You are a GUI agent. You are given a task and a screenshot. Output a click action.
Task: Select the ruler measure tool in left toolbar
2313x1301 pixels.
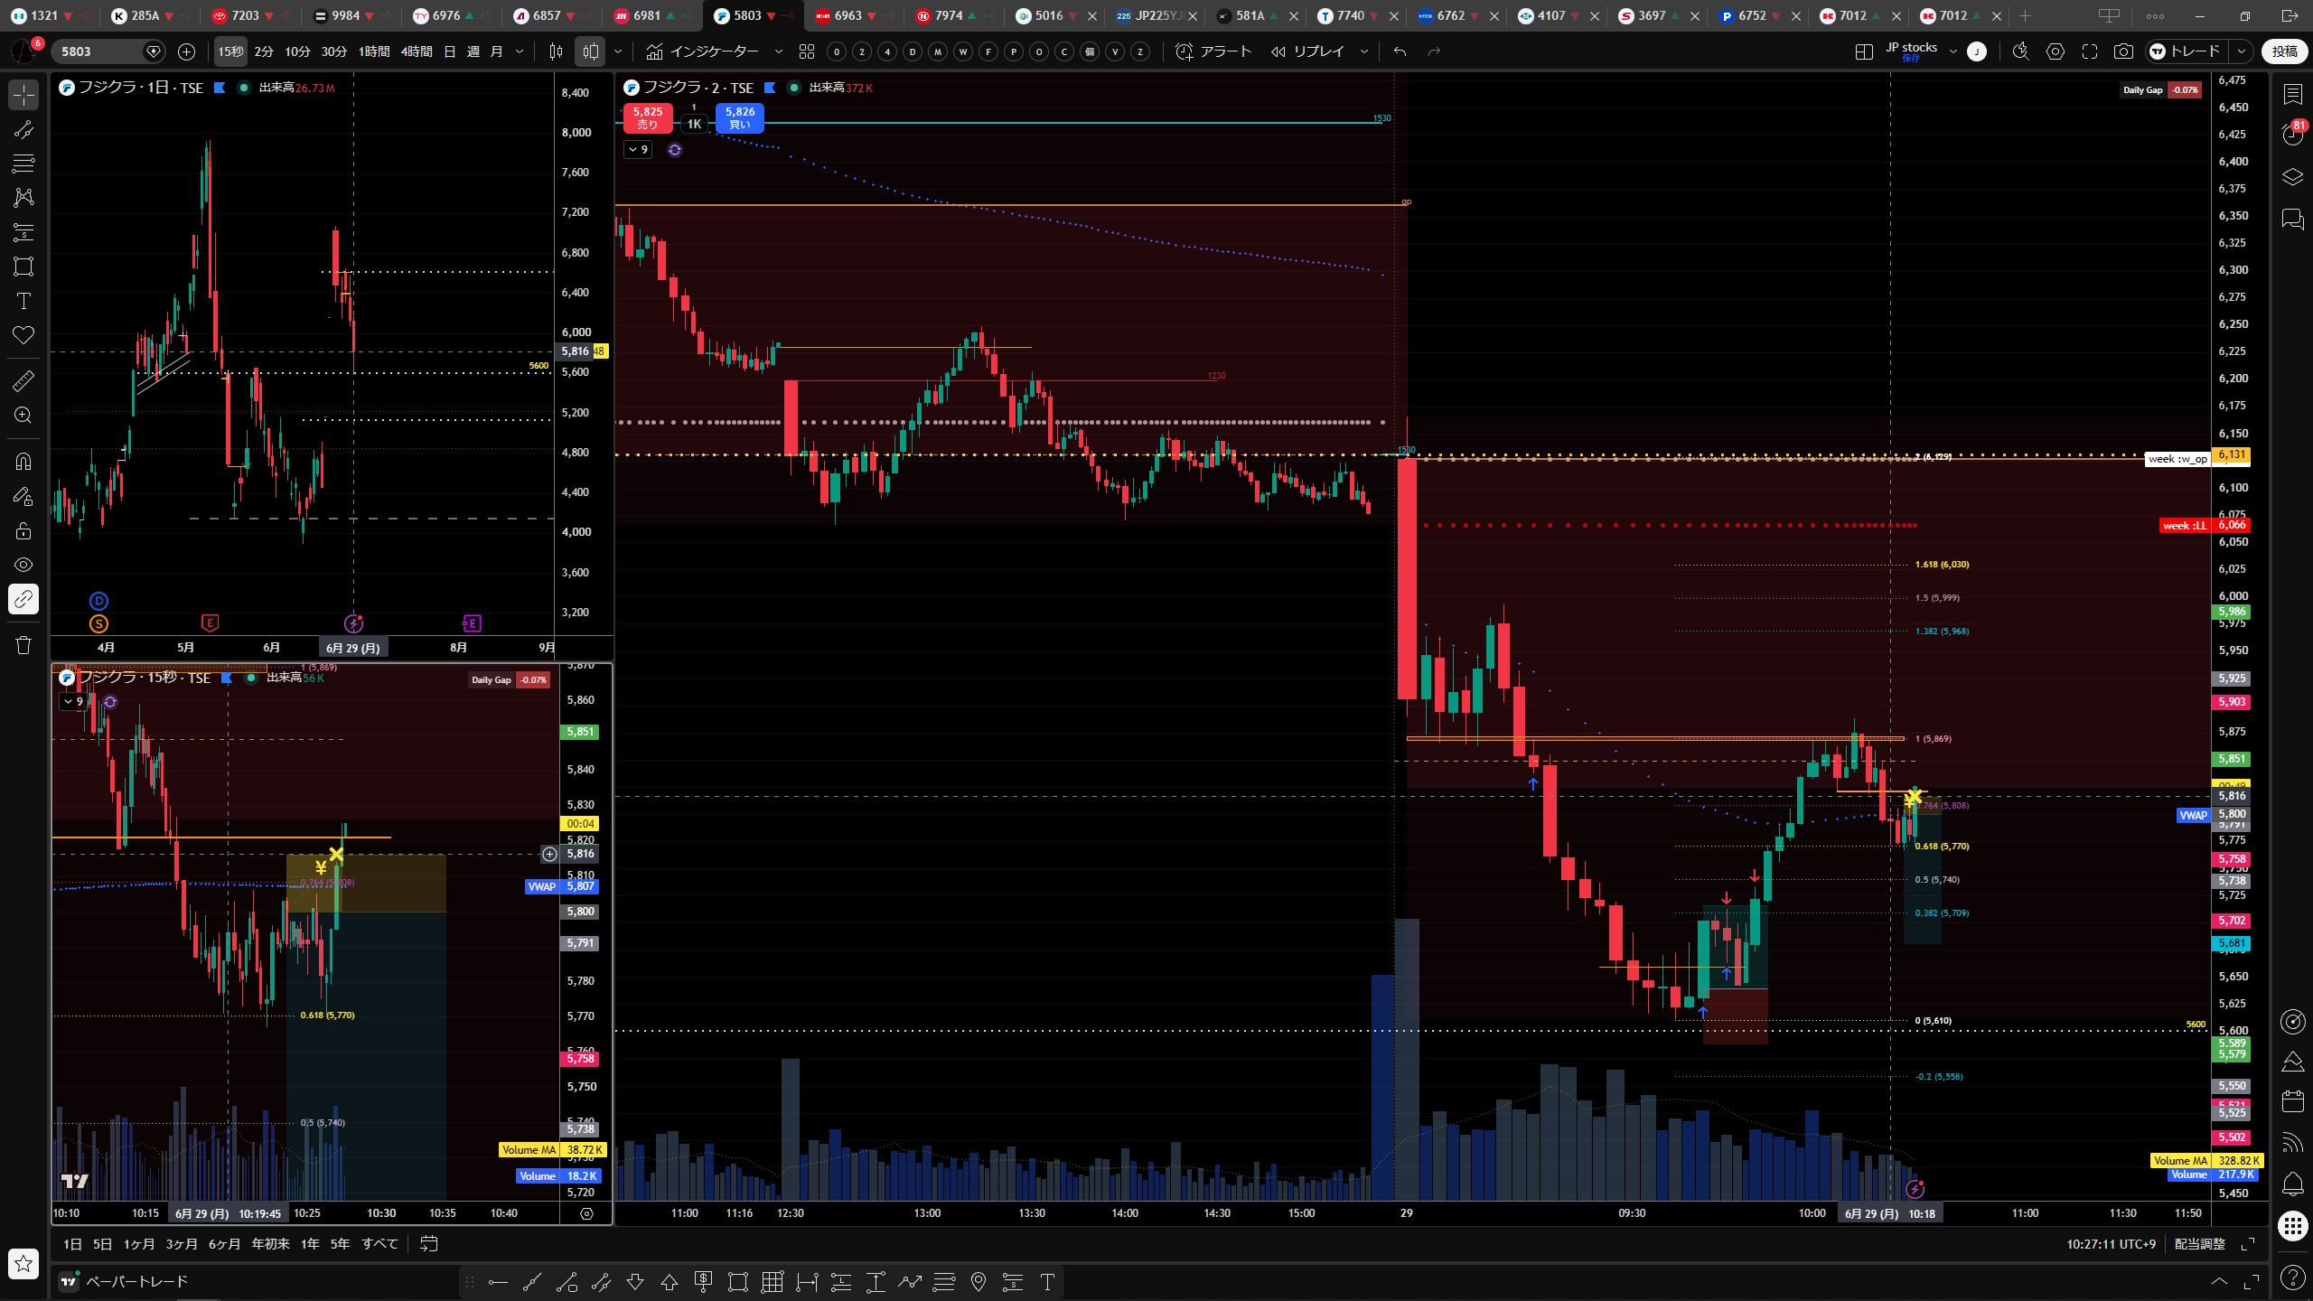pos(23,381)
